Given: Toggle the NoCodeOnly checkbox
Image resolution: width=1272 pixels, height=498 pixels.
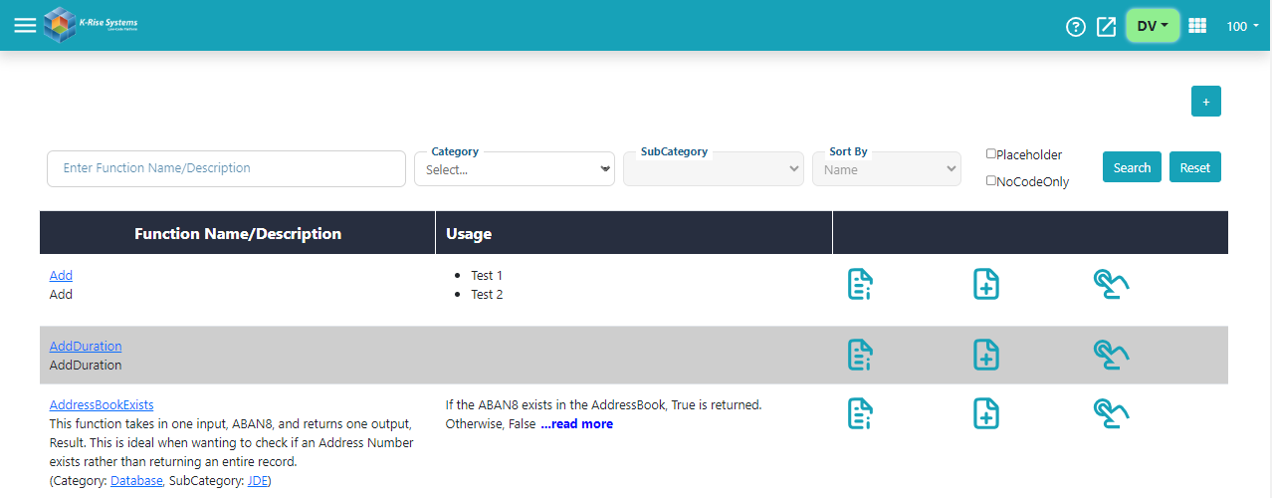Looking at the screenshot, I should [991, 180].
